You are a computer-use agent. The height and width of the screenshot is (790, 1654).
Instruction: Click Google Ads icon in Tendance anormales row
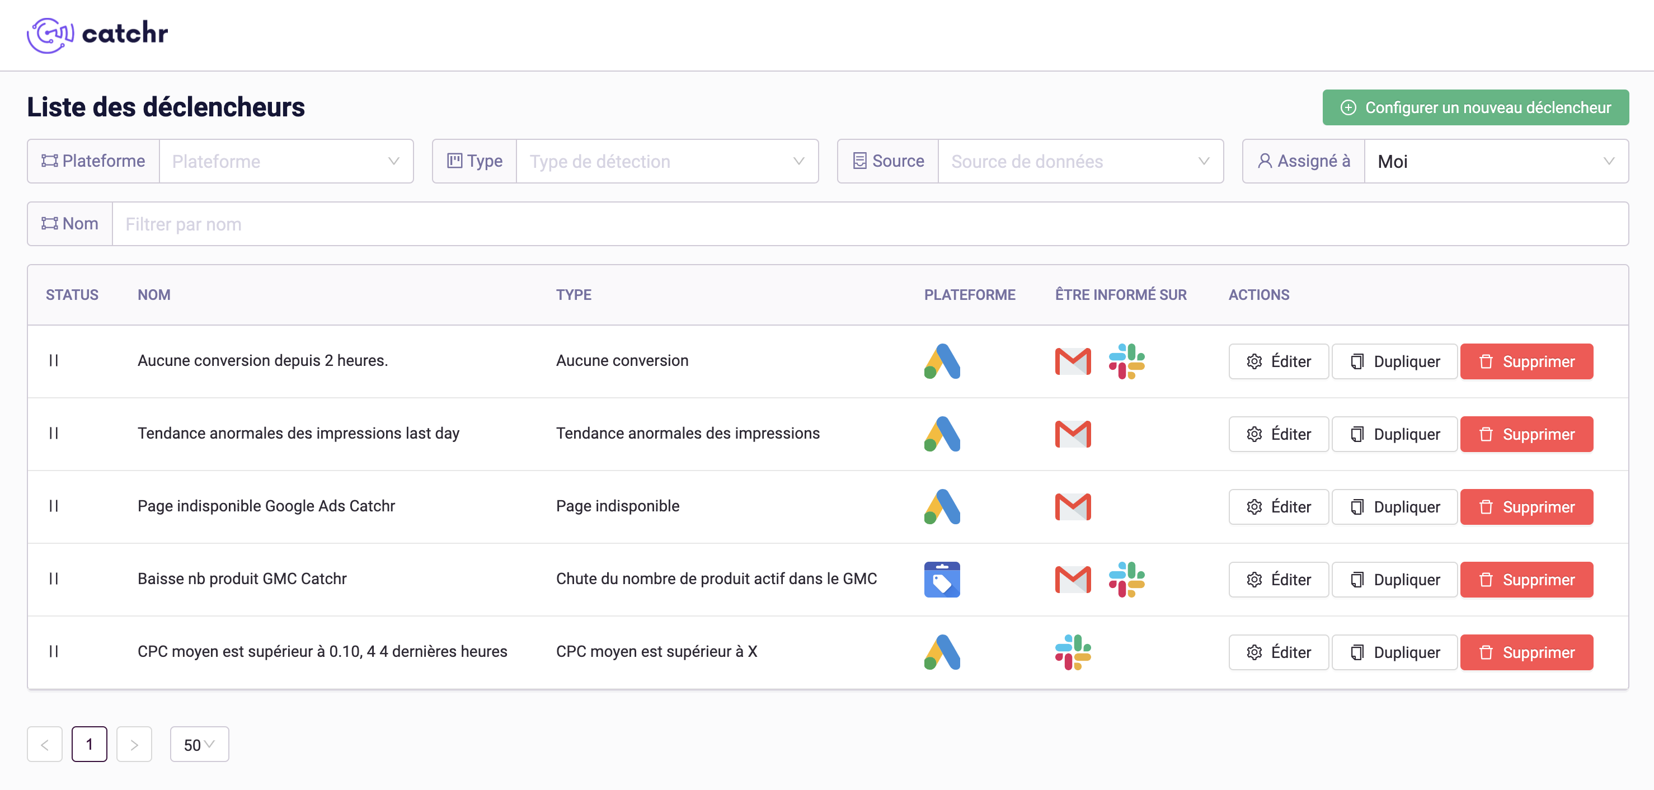[942, 434]
